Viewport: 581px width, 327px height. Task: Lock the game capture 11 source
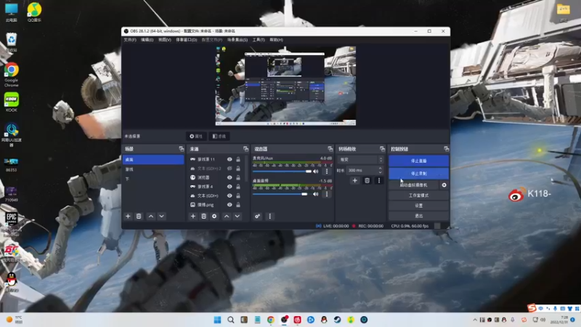tap(238, 159)
